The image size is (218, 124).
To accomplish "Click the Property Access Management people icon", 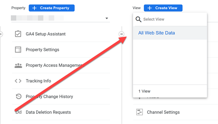I will pos(18,65).
